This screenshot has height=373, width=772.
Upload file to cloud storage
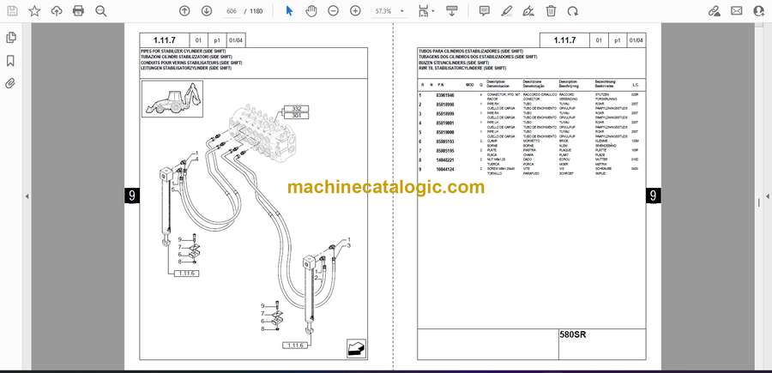point(57,11)
